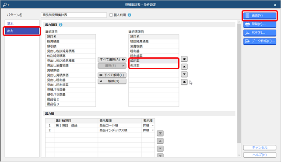
Task: Open 表示順 dropdown for 商品インデックス順 row
Action: pyautogui.click(x=153, y=130)
